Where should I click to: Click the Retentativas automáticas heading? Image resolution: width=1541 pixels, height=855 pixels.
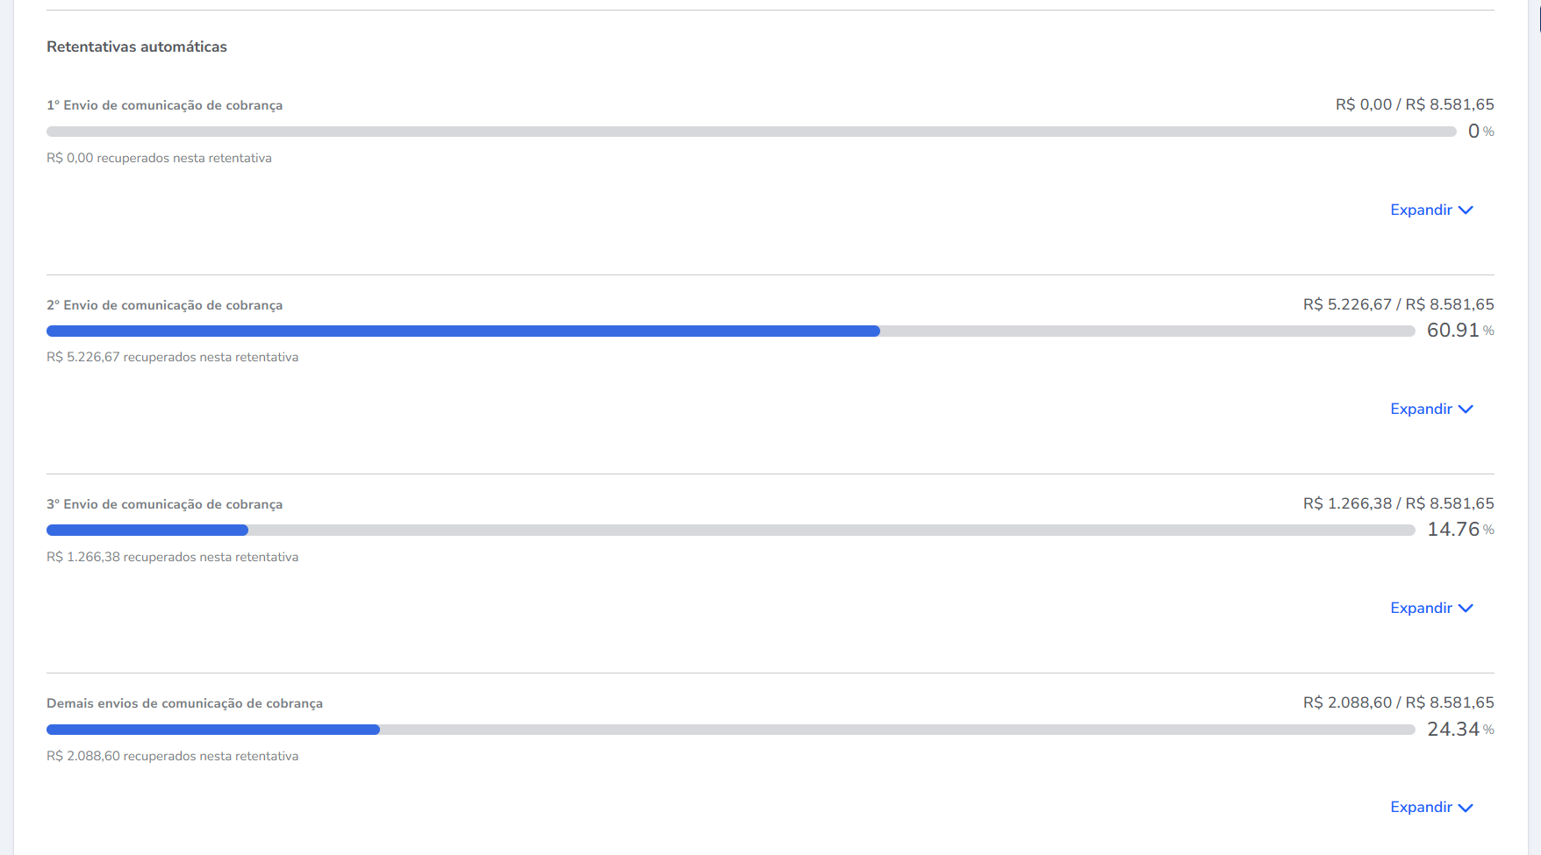[x=137, y=46]
